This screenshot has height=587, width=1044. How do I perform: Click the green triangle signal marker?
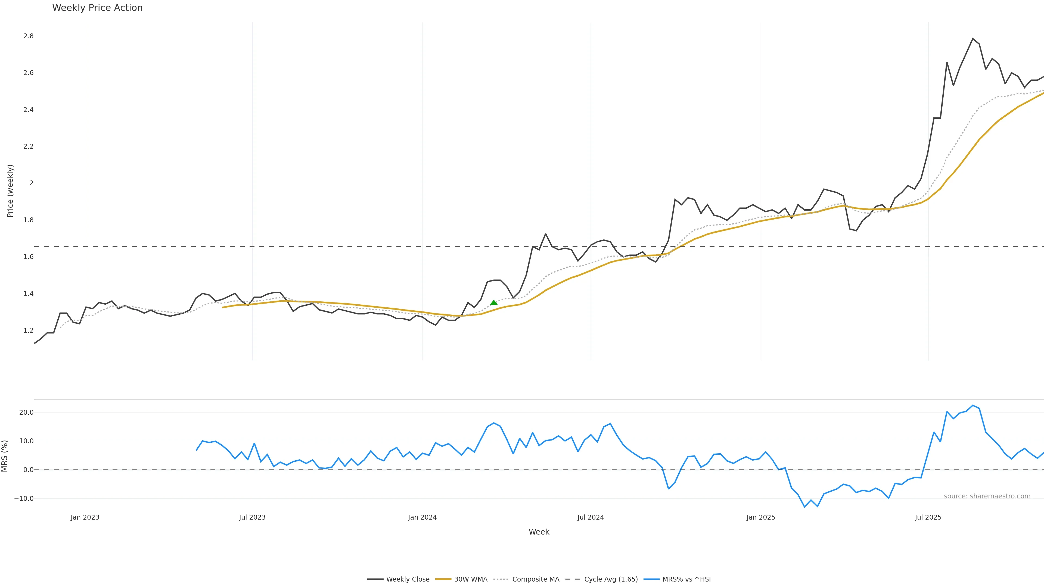pos(494,303)
